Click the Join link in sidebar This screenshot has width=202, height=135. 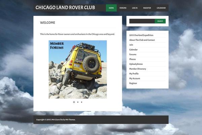pos(131,45)
